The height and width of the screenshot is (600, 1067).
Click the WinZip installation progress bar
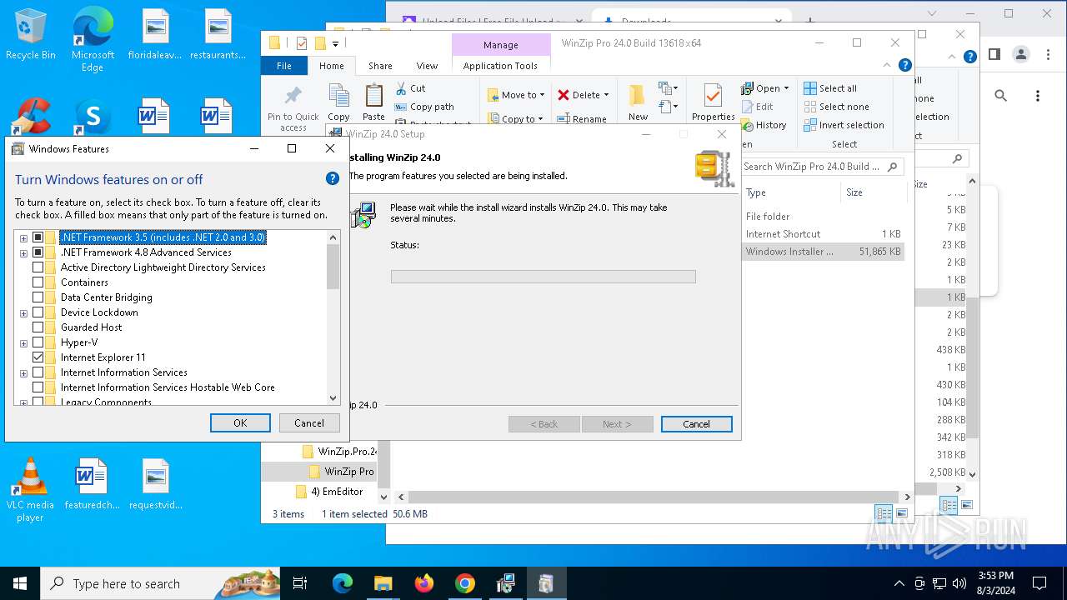tap(543, 277)
